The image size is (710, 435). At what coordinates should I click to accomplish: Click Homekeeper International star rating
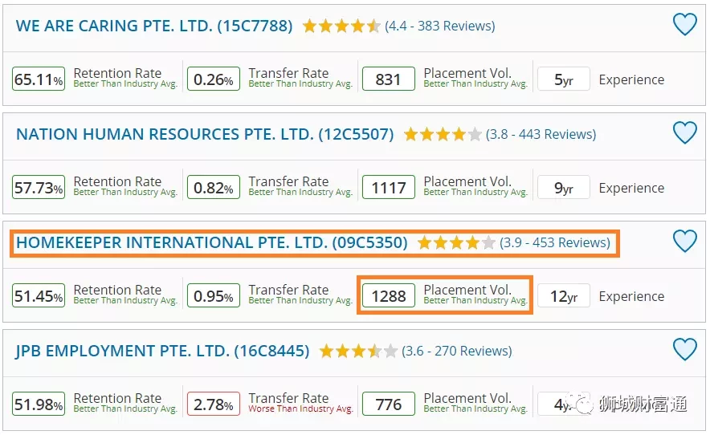pos(456,242)
